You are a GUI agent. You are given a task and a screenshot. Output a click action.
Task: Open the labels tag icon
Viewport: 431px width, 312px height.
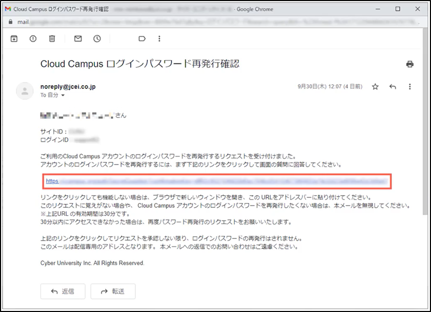(x=142, y=38)
